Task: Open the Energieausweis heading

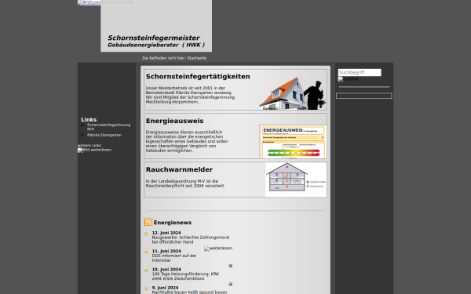Action: coord(174,121)
